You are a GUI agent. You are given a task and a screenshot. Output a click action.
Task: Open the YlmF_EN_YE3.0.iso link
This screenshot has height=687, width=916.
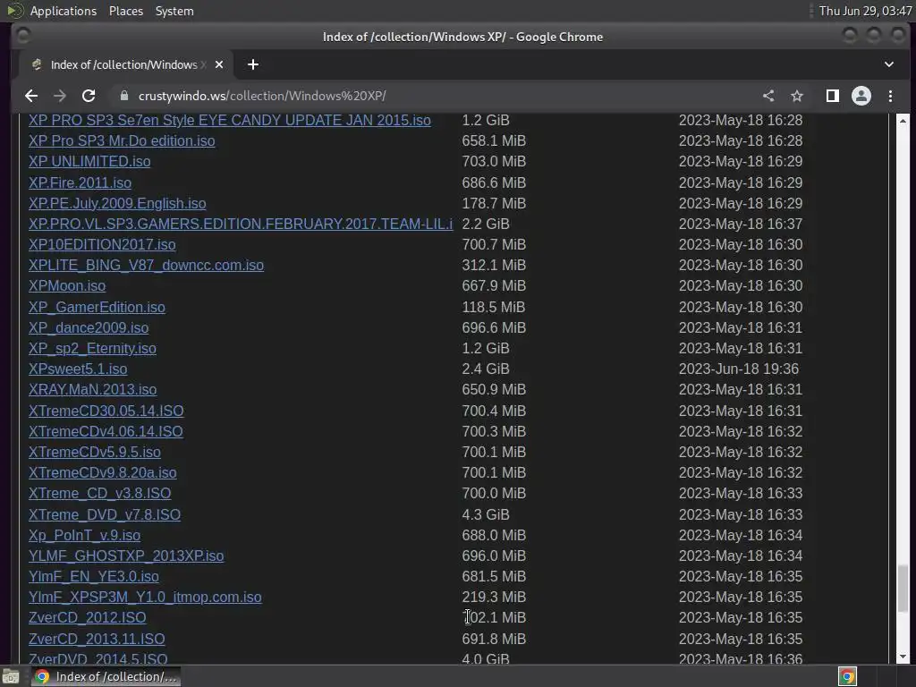pos(93,577)
